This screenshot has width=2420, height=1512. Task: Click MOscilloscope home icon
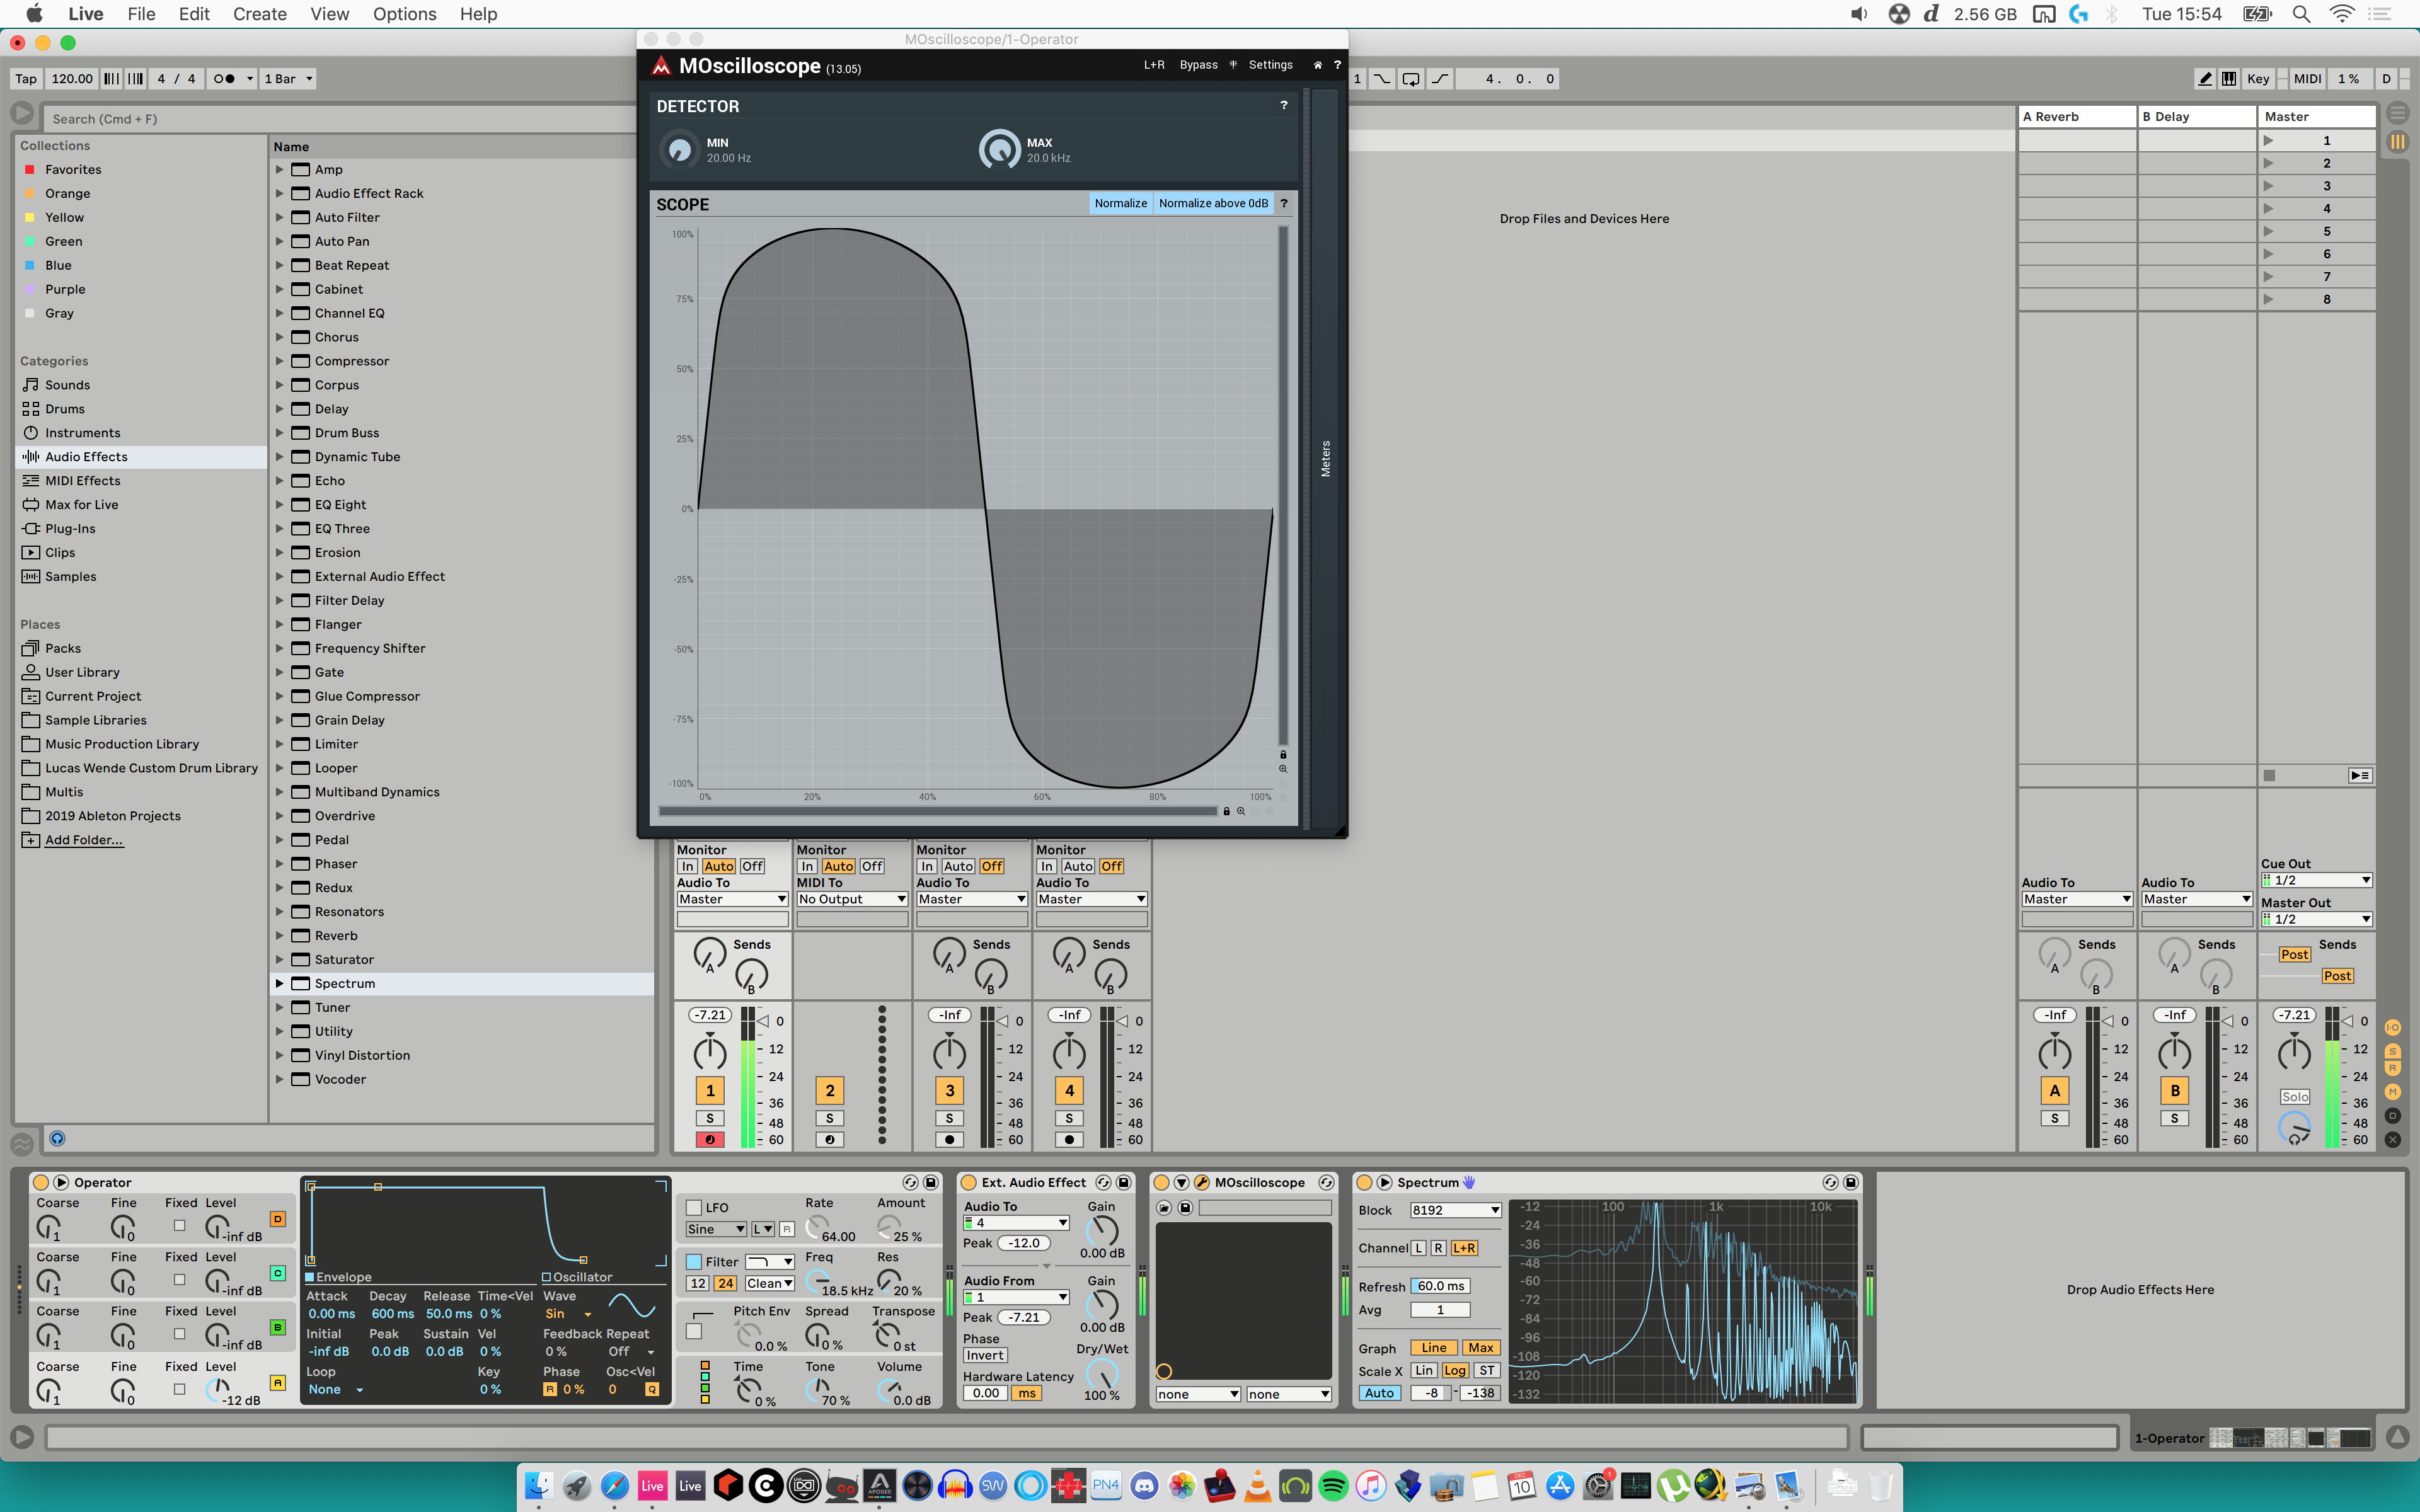1317,65
